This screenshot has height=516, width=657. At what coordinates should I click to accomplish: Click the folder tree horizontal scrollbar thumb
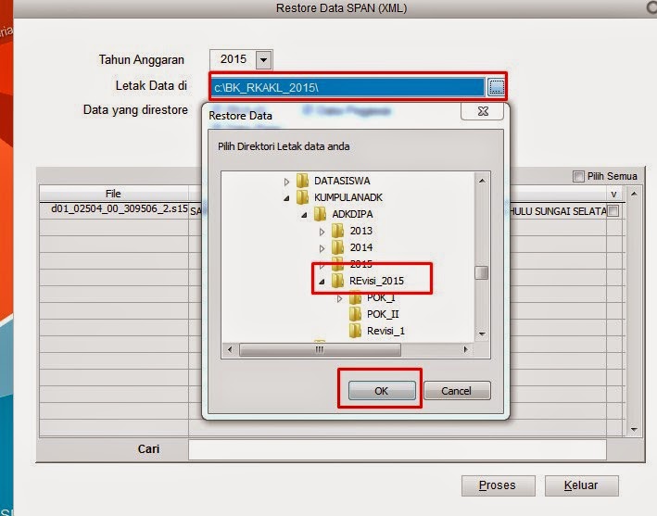tap(320, 349)
